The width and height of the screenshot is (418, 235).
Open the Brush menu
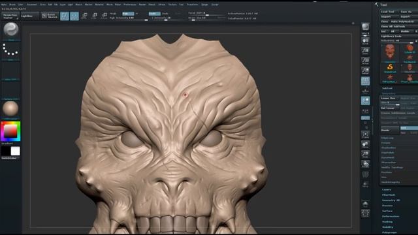(12, 5)
